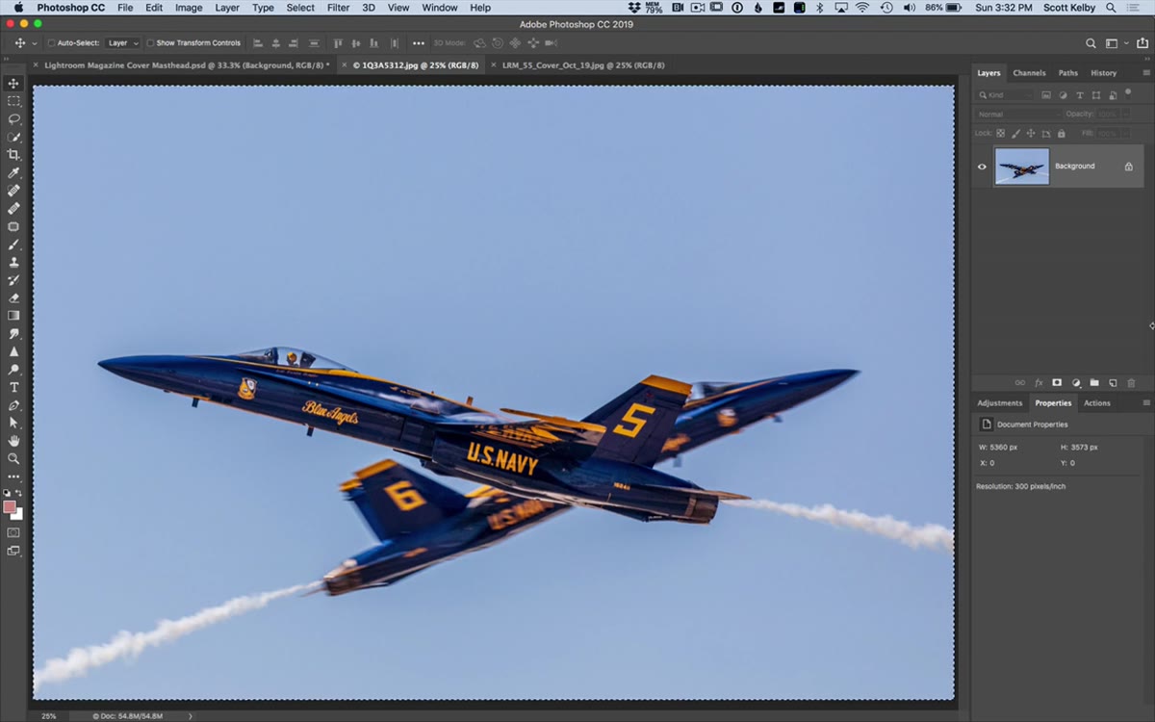Select the Brush tool
This screenshot has height=722, width=1155.
(x=13, y=244)
